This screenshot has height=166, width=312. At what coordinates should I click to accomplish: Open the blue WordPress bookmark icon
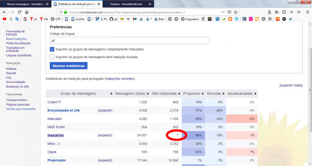236,19
